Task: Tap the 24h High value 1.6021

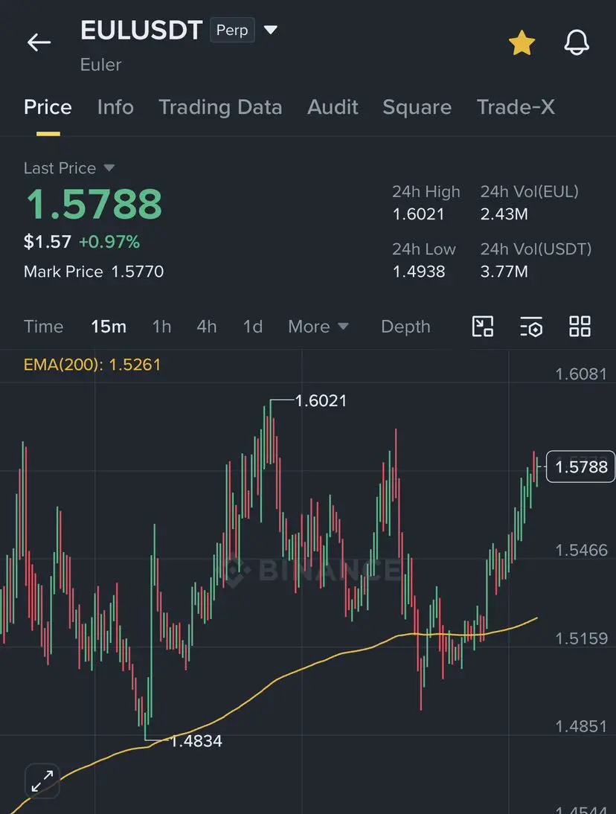Action: click(418, 214)
